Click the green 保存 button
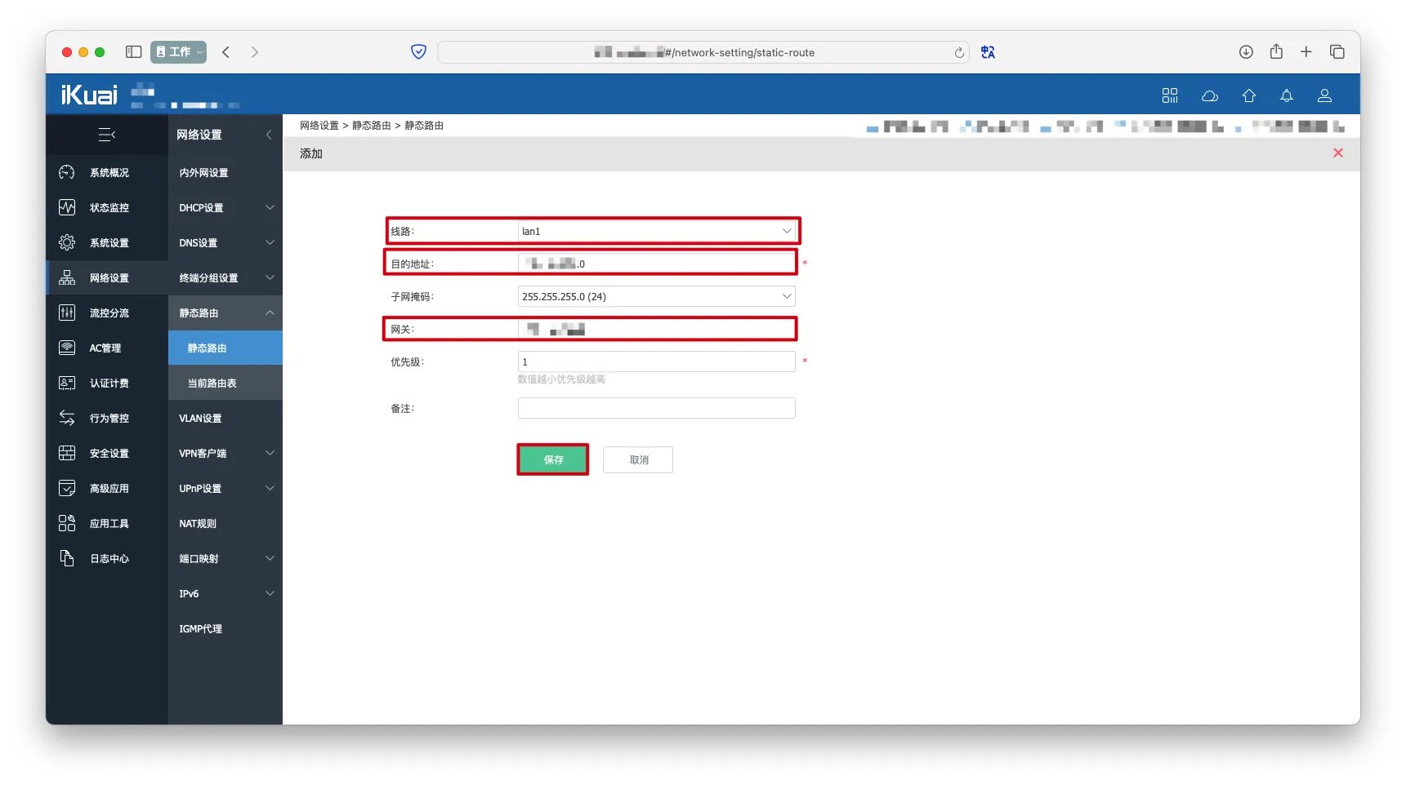This screenshot has height=785, width=1406. tap(553, 460)
